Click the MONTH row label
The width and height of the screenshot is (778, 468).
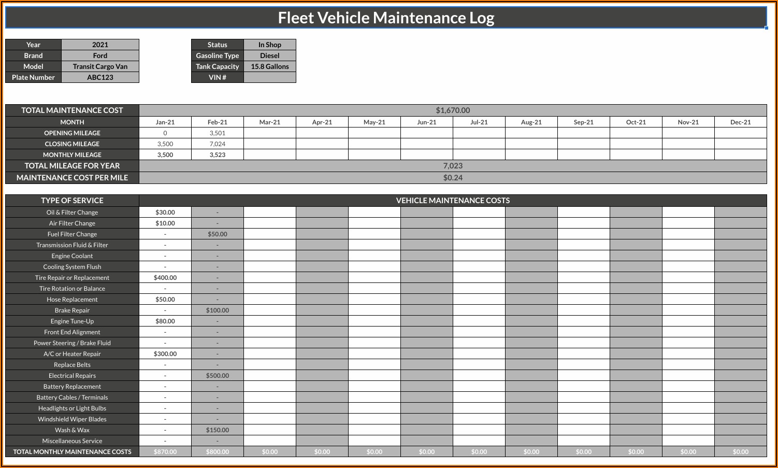pos(73,122)
